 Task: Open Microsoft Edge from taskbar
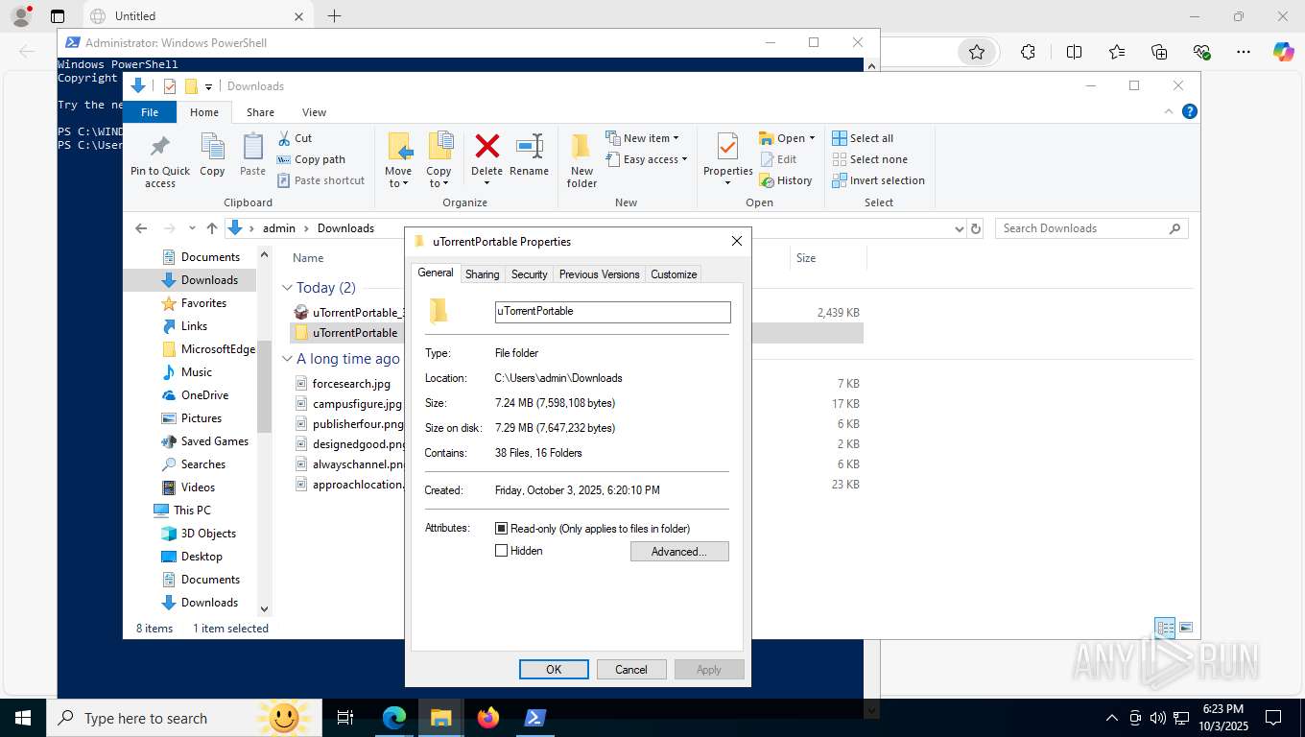[x=394, y=718]
